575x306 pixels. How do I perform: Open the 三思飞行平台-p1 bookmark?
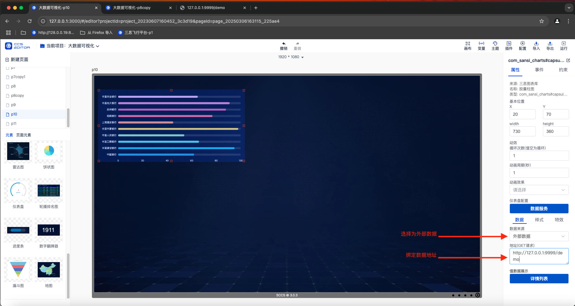coord(136,32)
